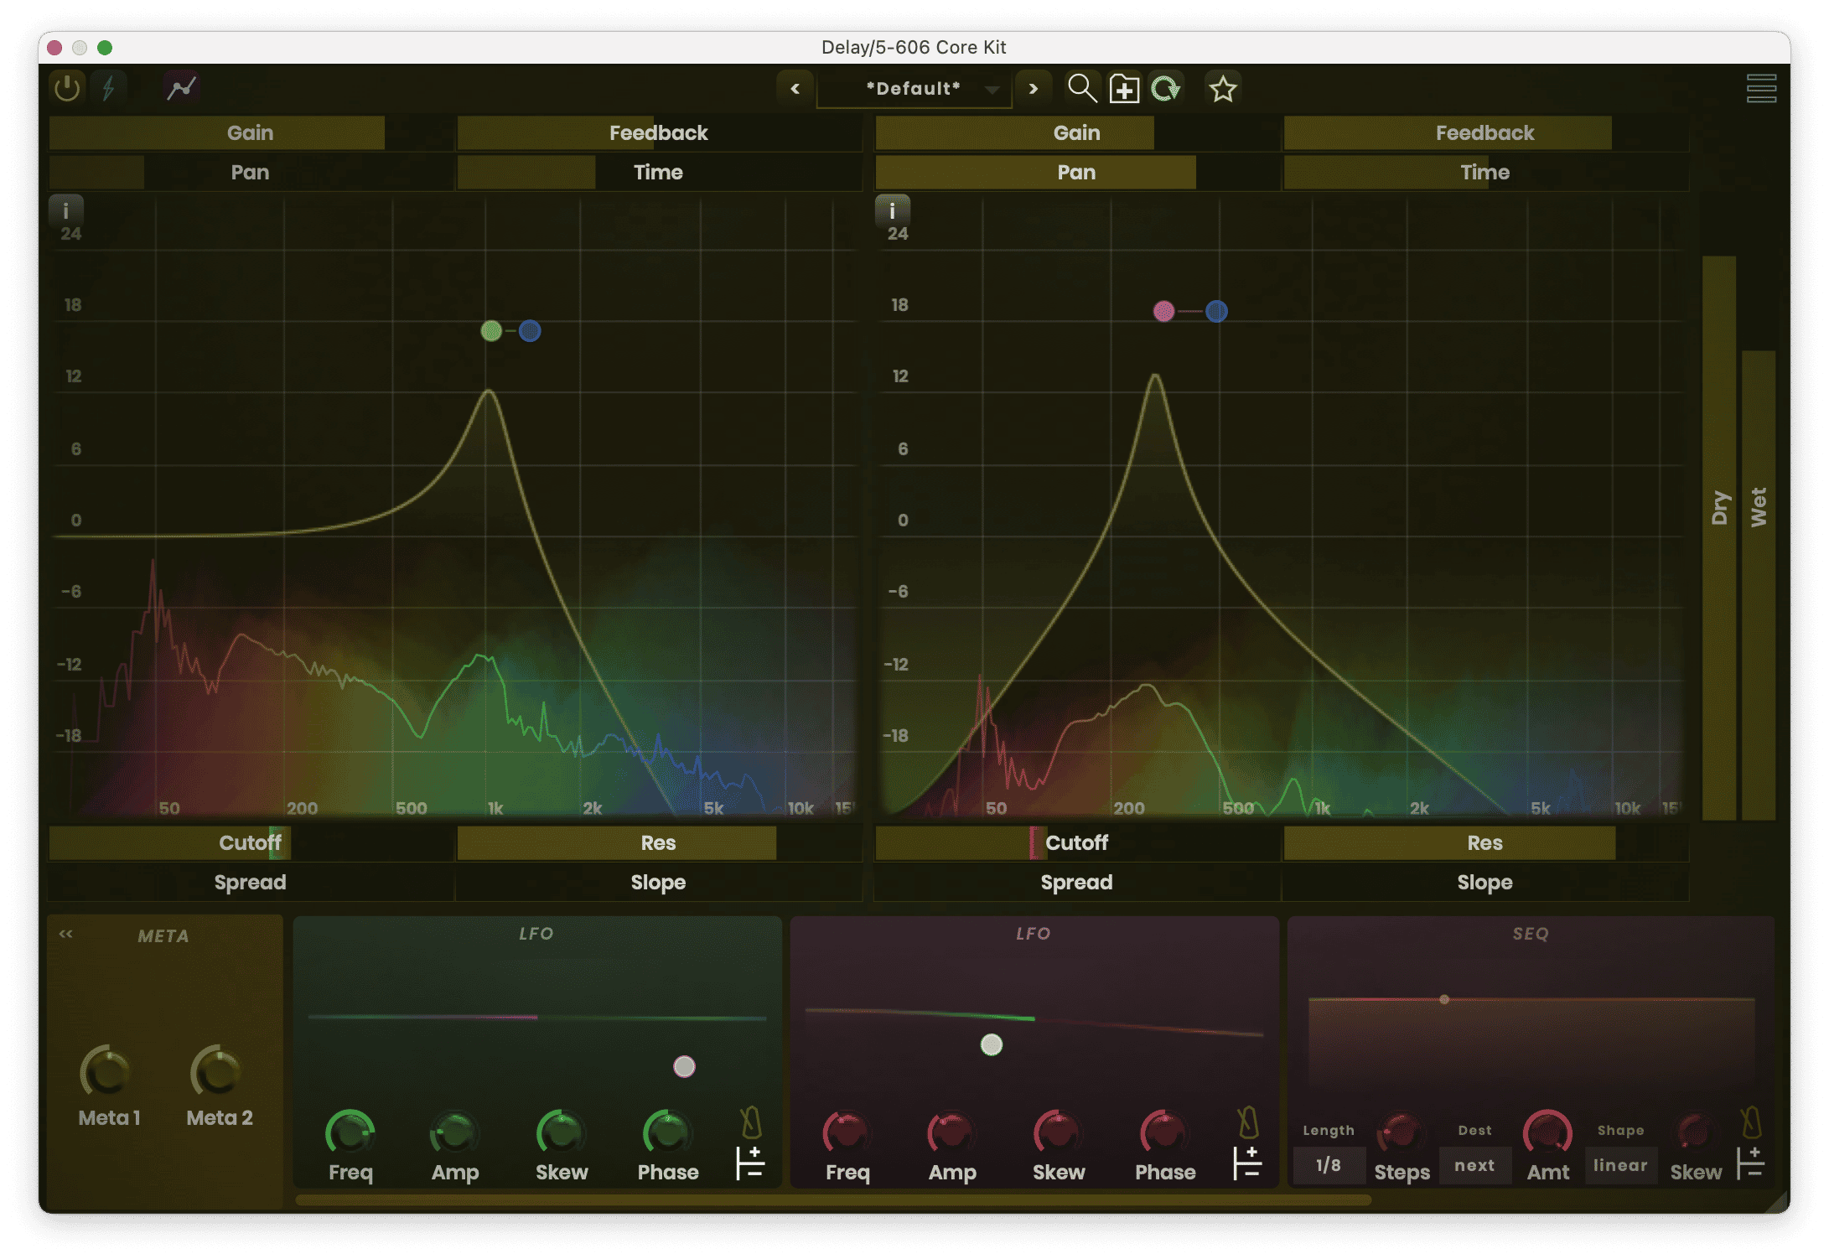Click right filter Spread bar

[x=1076, y=882]
